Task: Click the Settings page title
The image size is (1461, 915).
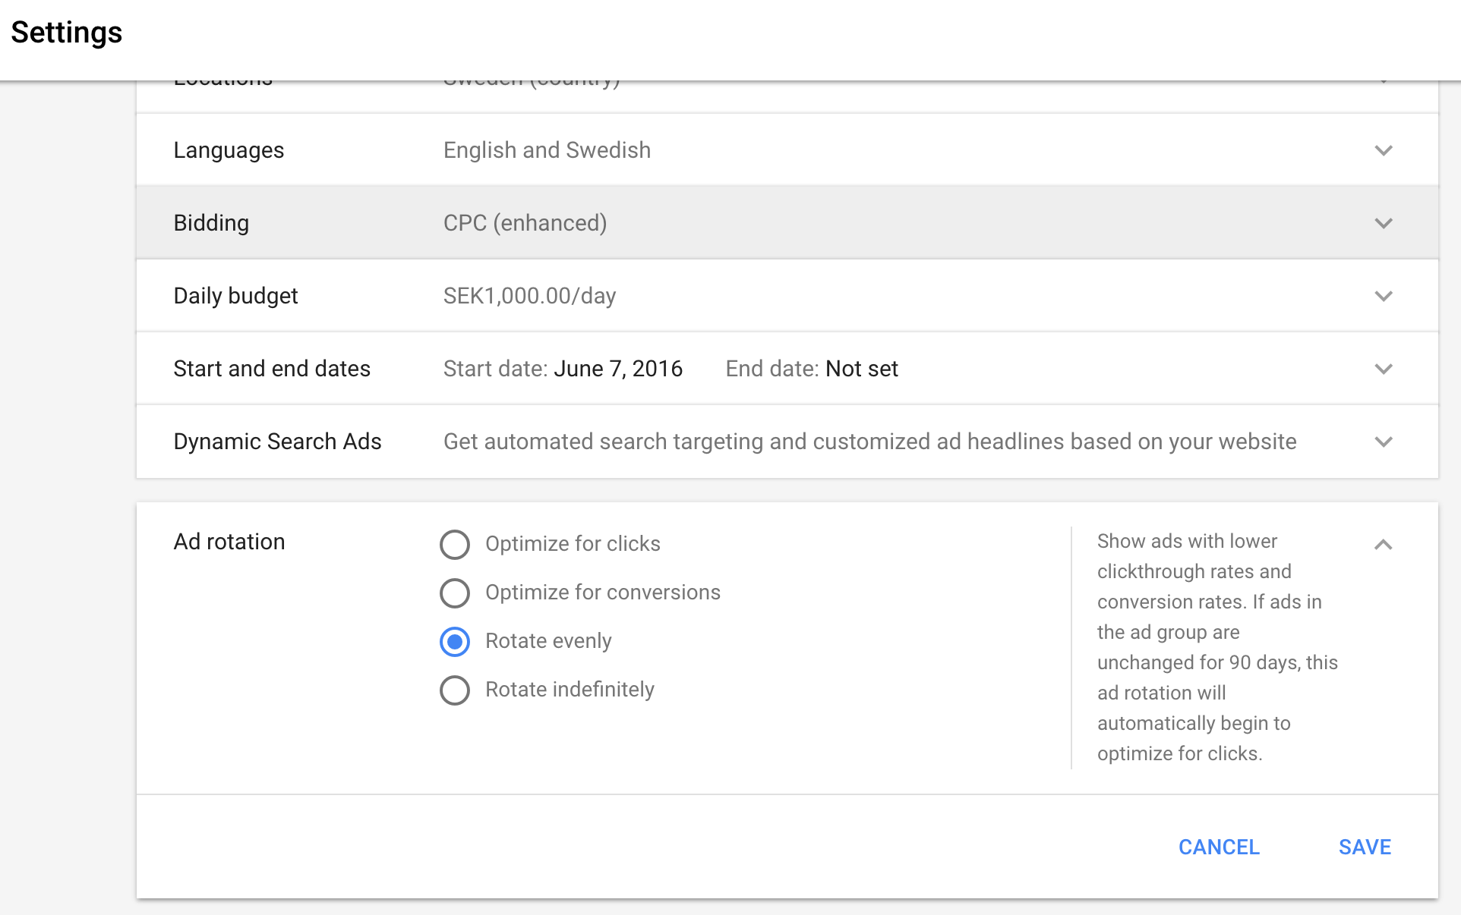Action: tap(67, 33)
